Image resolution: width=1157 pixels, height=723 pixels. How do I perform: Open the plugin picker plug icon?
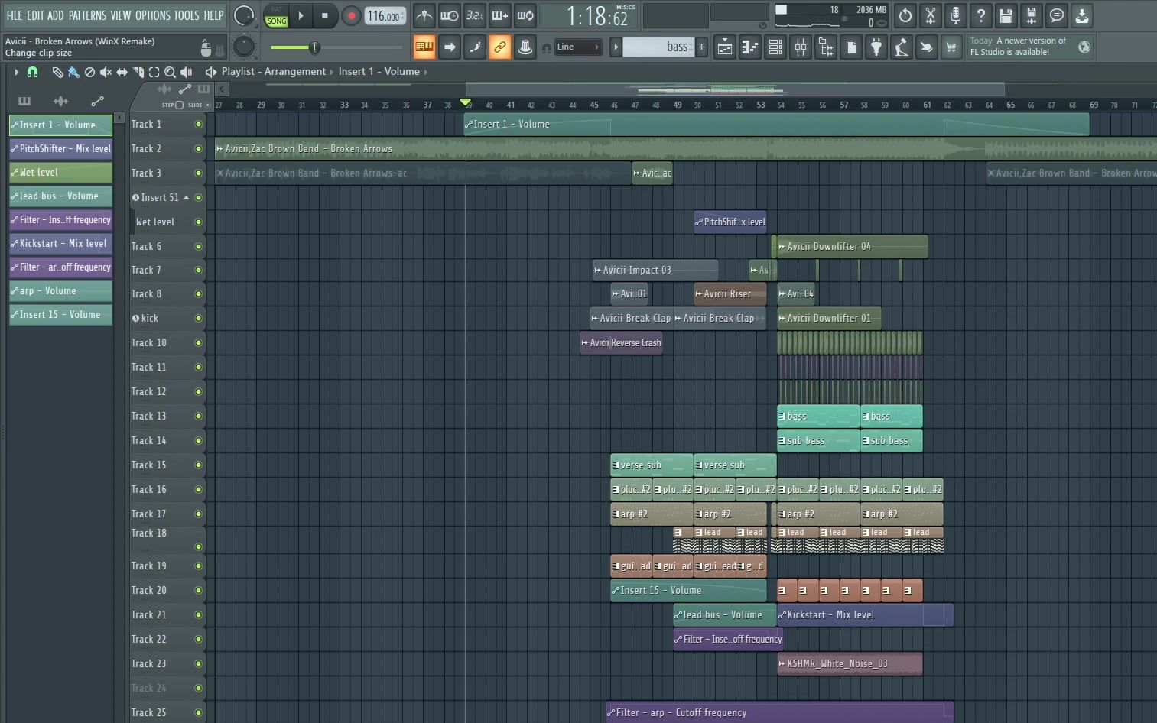(x=876, y=47)
